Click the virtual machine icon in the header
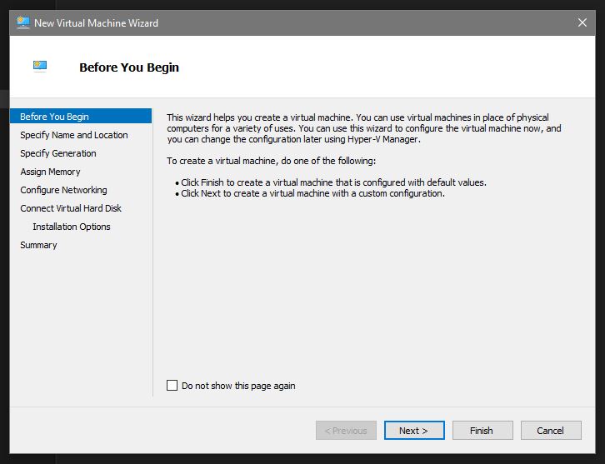The width and height of the screenshot is (605, 464). pos(40,66)
